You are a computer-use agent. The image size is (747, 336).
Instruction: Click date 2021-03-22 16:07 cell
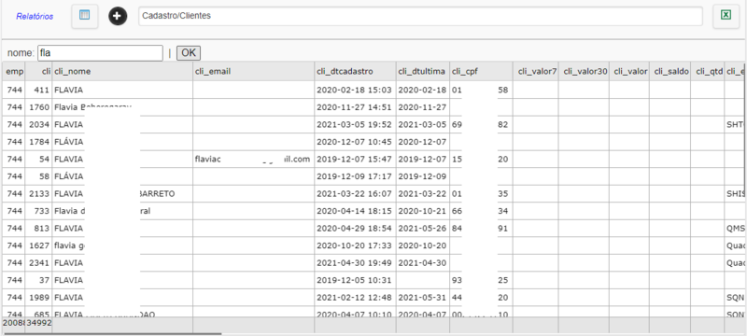click(x=355, y=194)
